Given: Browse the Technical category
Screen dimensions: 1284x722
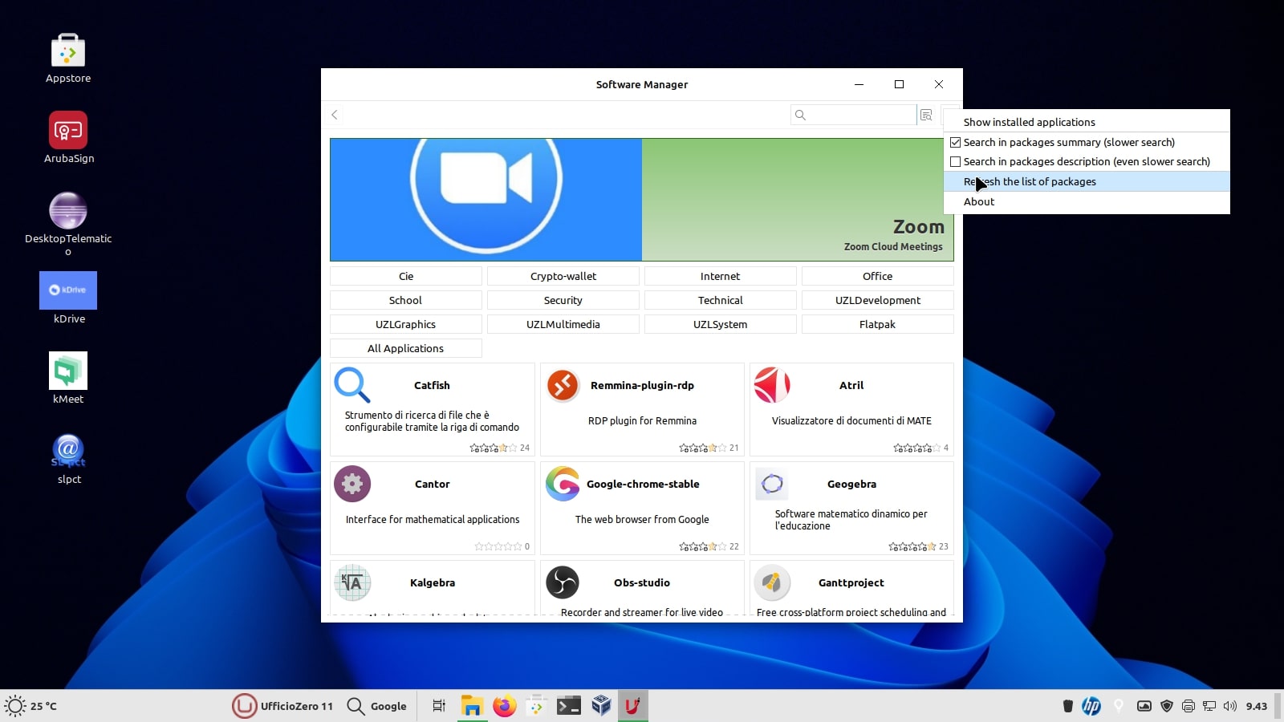Looking at the screenshot, I should point(721,300).
